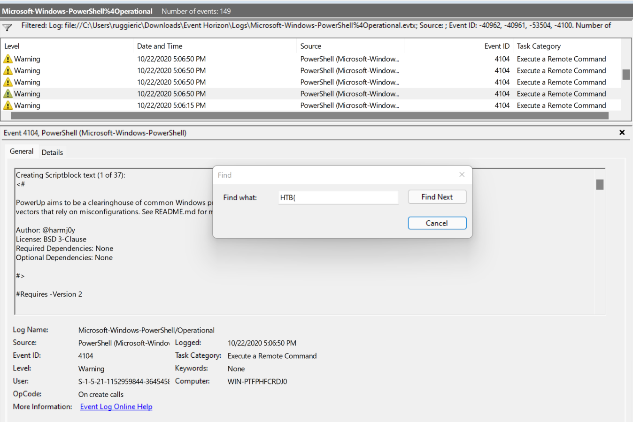The image size is (633, 422).
Task: Click the event list horizontal scrollbar
Action: click(310, 116)
